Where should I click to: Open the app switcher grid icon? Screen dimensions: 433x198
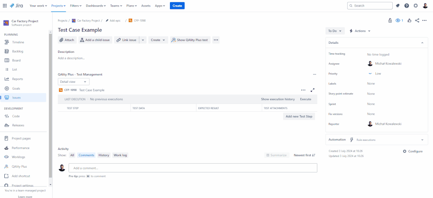pyautogui.click(x=5, y=6)
